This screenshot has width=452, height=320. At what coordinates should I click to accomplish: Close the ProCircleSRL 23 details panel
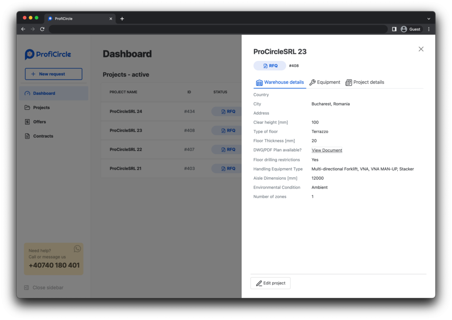click(421, 49)
